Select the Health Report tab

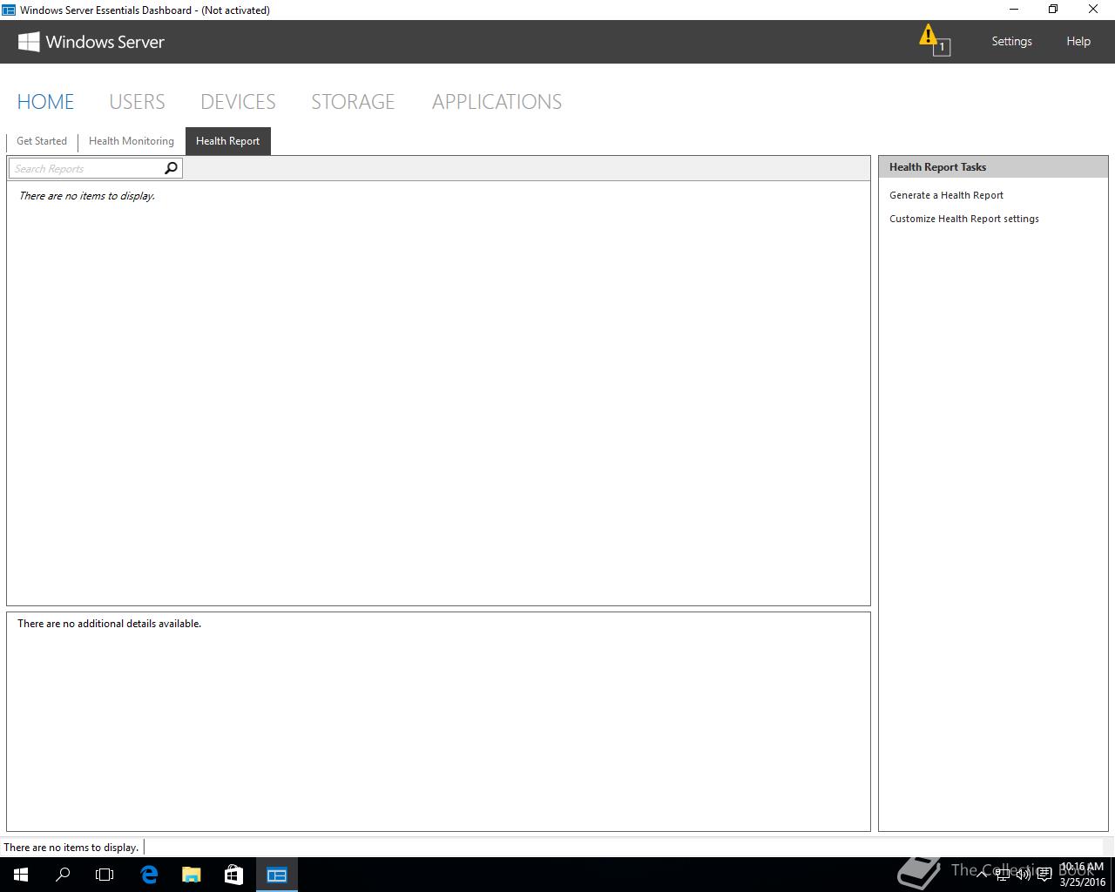tap(228, 141)
